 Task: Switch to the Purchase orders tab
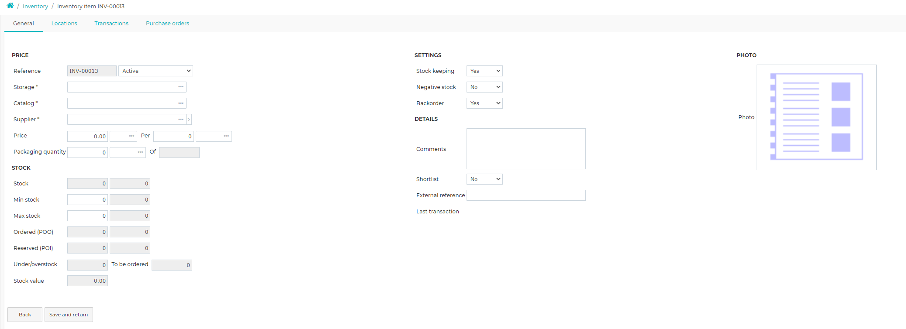pyautogui.click(x=167, y=24)
